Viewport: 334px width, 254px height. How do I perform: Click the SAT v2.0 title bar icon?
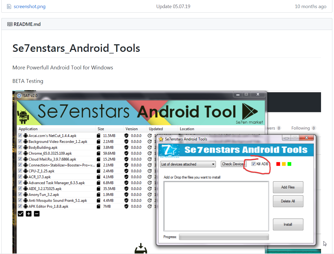click(19, 96)
